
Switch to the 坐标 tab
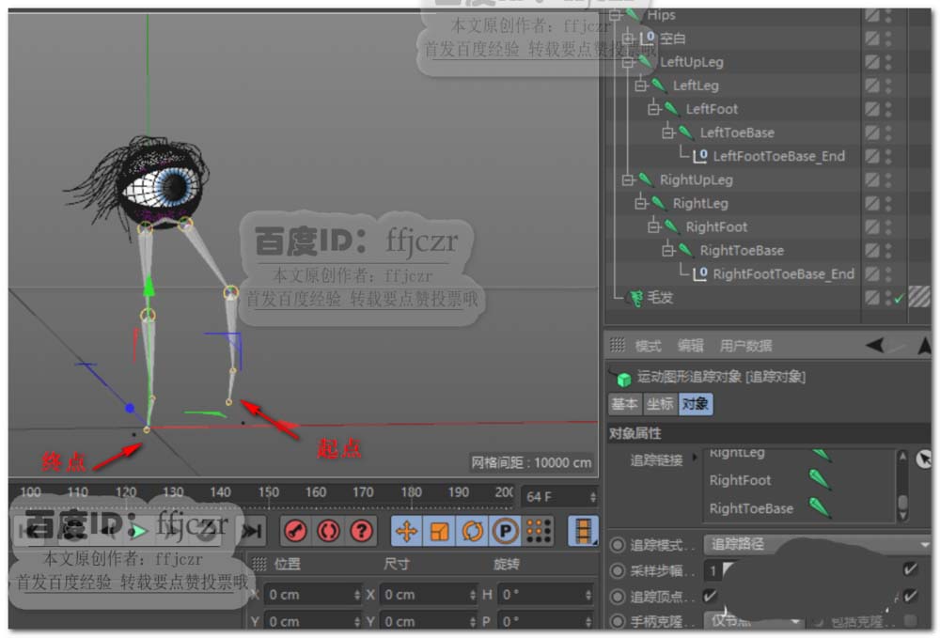[x=660, y=404]
